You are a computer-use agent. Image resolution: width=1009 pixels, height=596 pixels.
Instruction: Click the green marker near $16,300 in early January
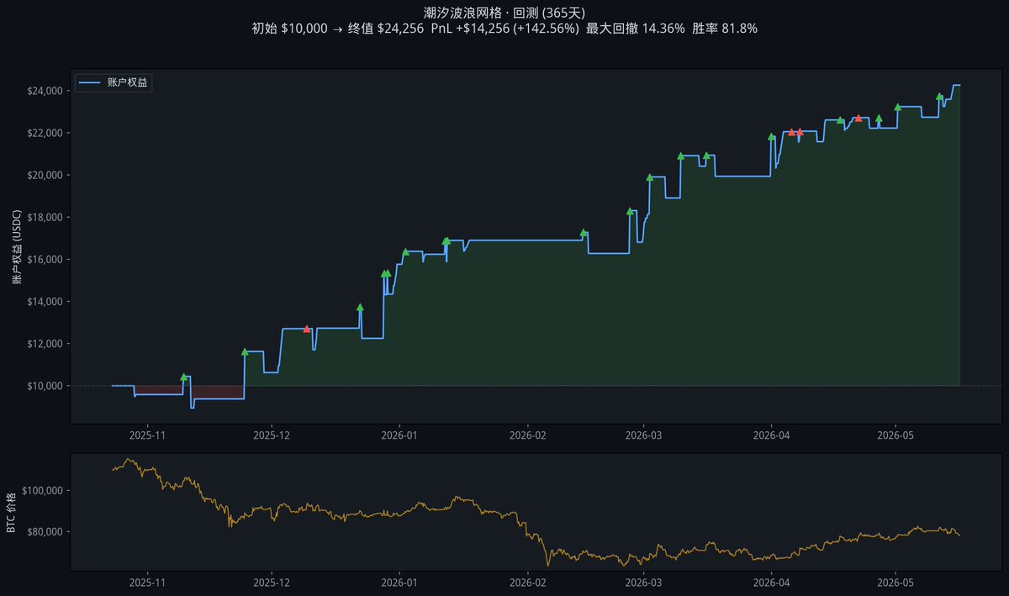pyautogui.click(x=405, y=252)
